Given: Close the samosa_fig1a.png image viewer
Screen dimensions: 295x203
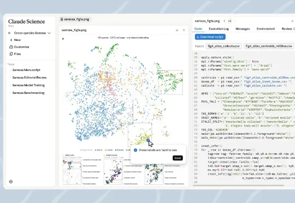Looking at the screenshot, I should [x=184, y=30].
